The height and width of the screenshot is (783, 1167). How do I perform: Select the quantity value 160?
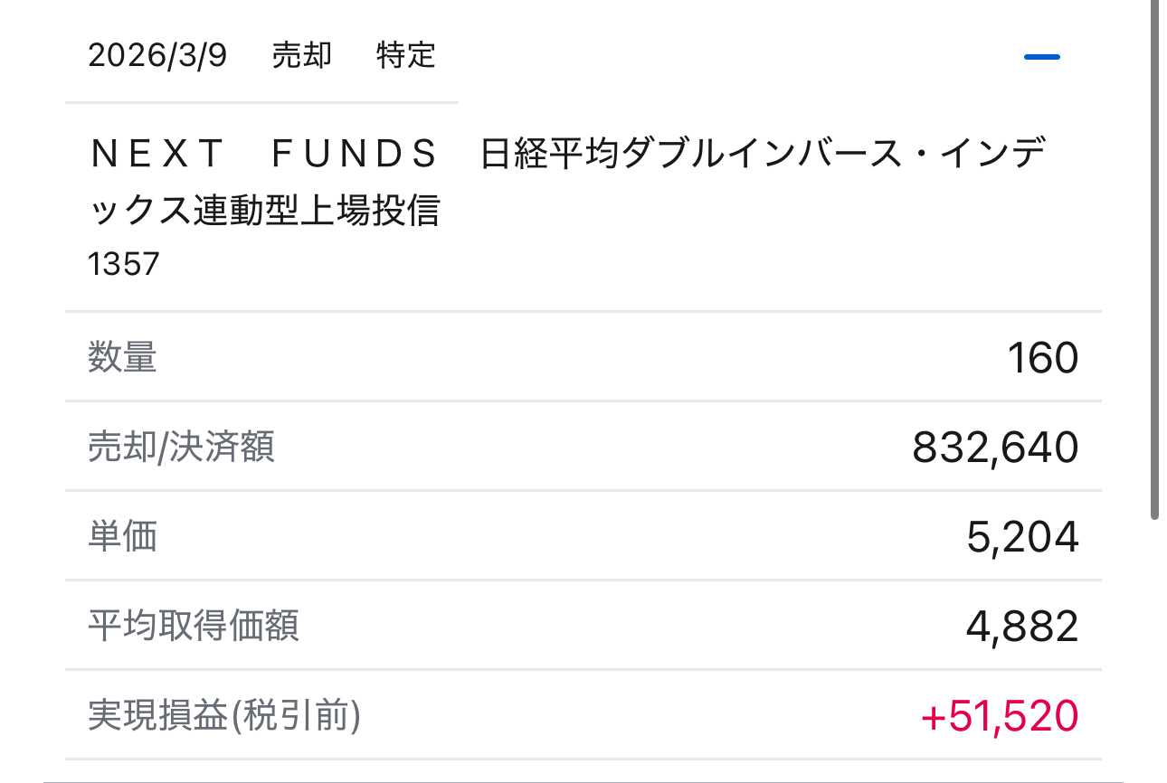pos(1042,358)
